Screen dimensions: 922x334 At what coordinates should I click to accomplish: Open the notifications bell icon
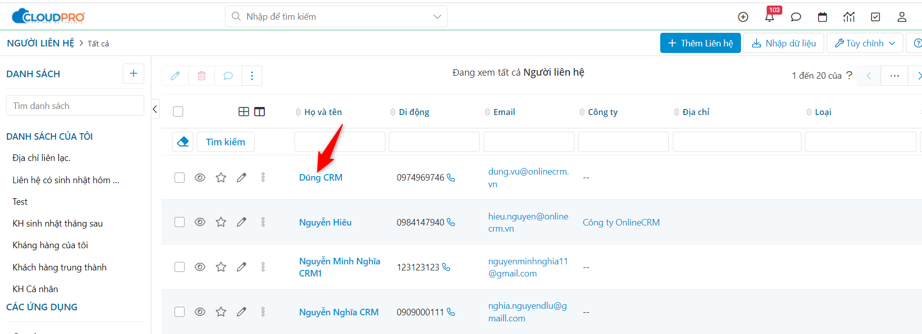click(769, 17)
